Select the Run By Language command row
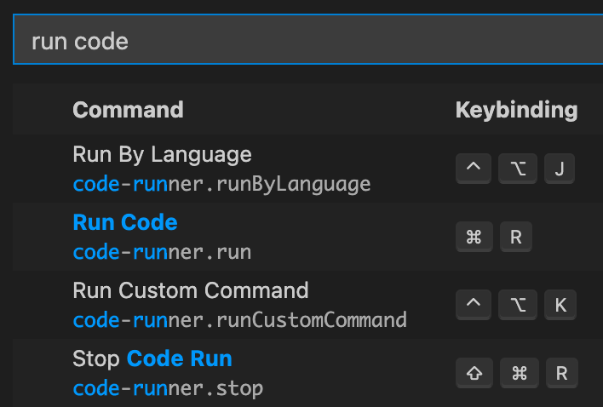Viewport: 603px width, 407px height. coord(308,169)
